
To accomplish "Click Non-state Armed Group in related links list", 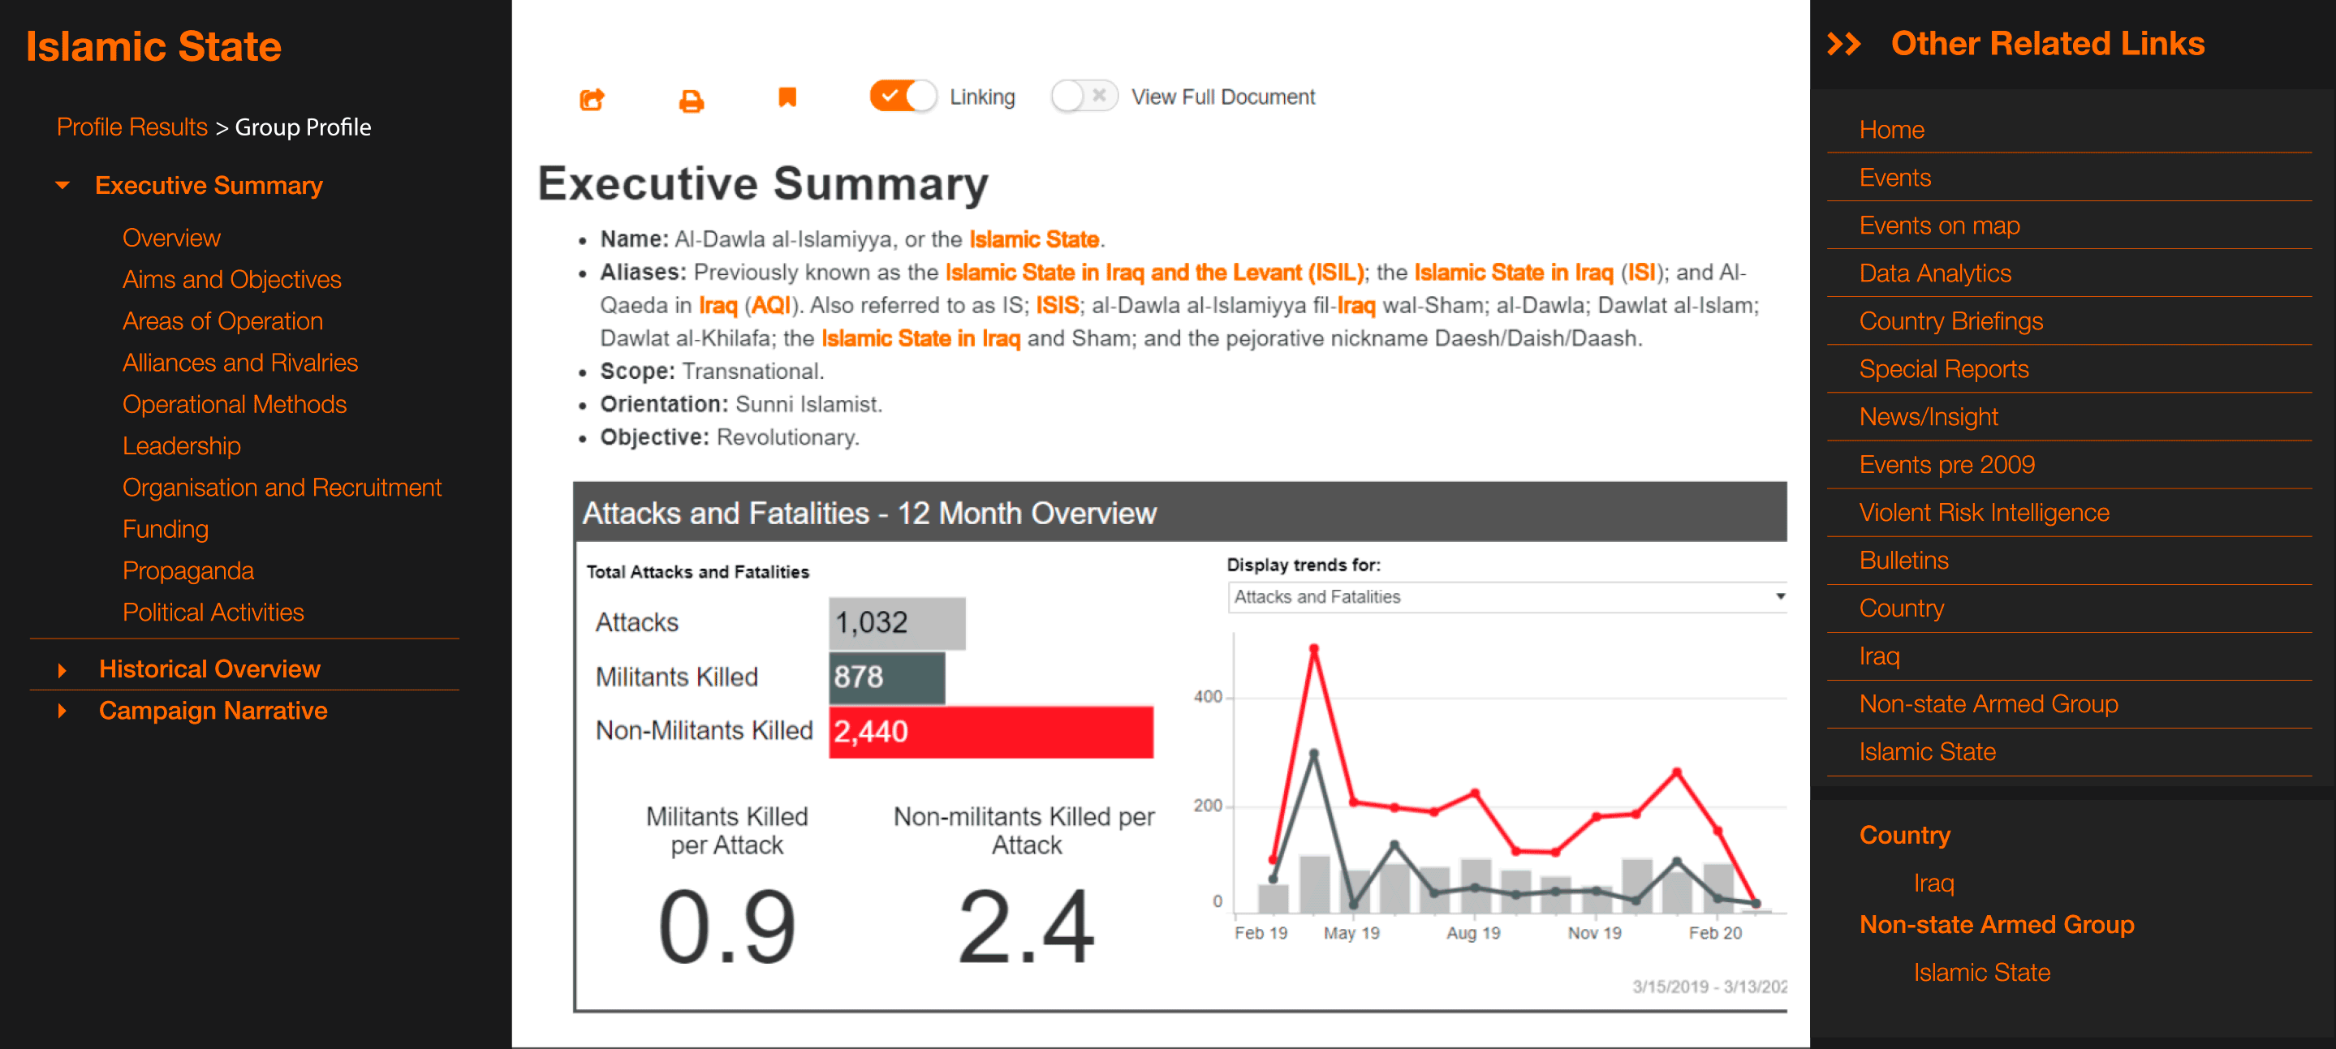I will pyautogui.click(x=1988, y=704).
